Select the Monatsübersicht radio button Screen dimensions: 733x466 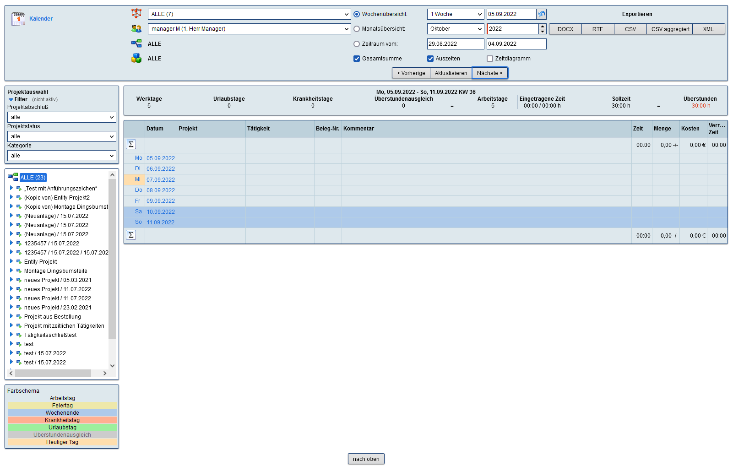pyautogui.click(x=357, y=29)
